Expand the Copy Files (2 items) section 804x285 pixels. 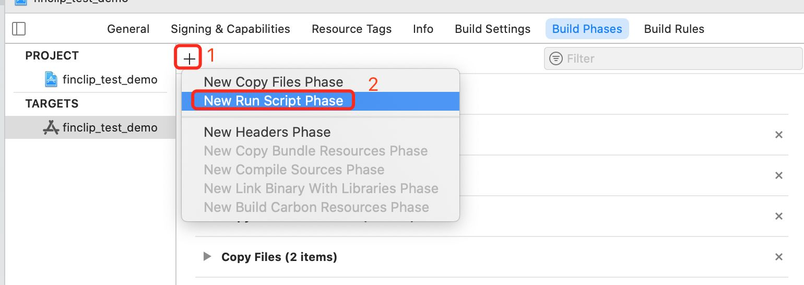207,257
